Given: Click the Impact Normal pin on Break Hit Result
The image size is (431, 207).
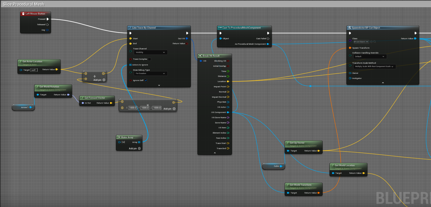Looking at the screenshot, I should pyautogui.click(x=228, y=97).
